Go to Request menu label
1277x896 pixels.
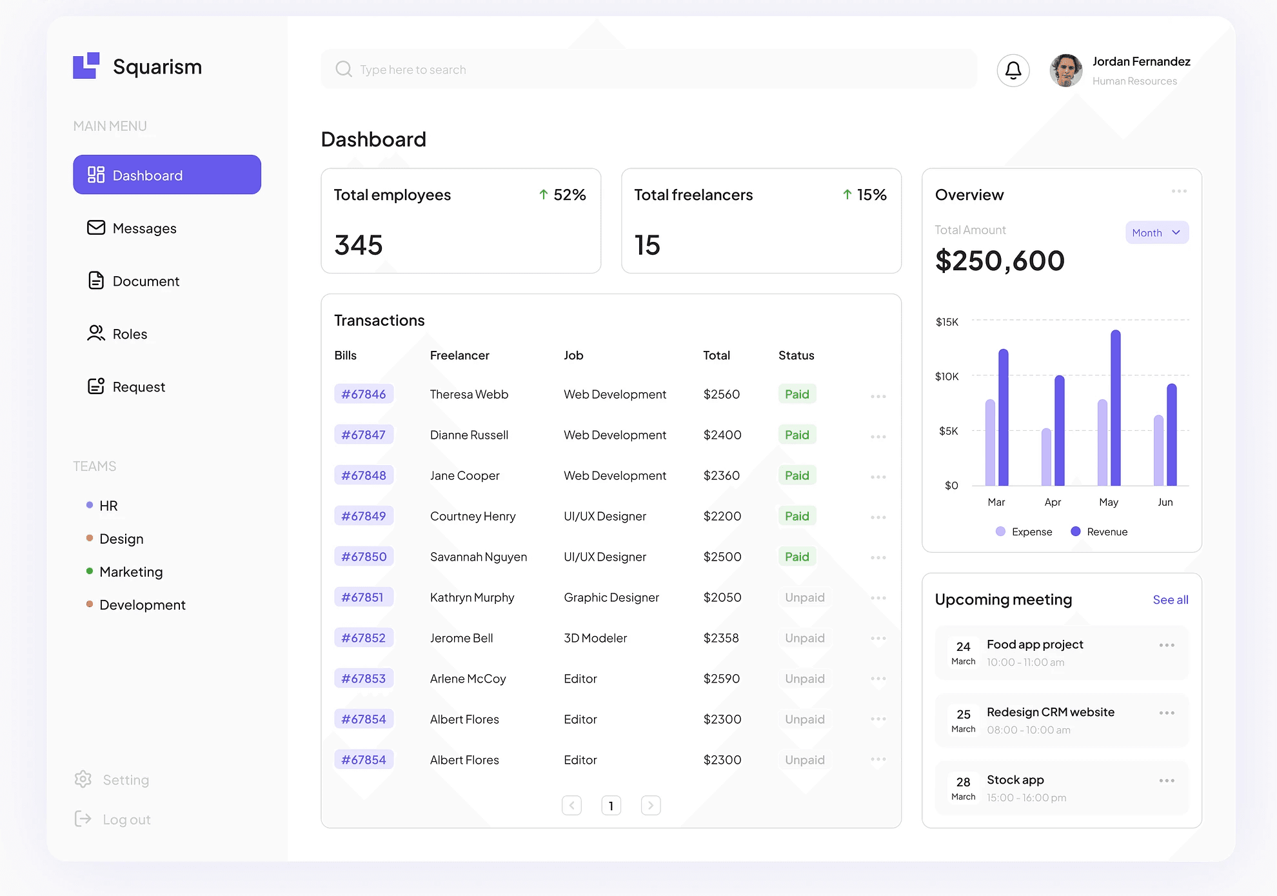tap(139, 387)
